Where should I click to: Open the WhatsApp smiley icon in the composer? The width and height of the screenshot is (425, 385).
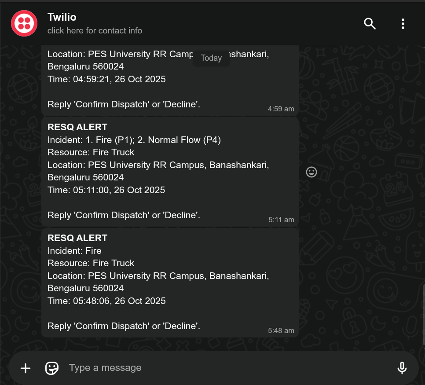[x=51, y=368]
